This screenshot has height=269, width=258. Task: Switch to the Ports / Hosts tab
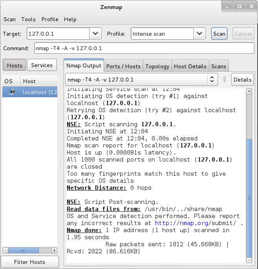click(x=123, y=66)
